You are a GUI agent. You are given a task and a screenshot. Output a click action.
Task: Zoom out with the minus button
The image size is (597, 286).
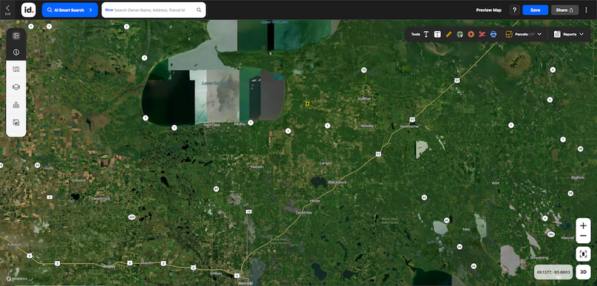click(x=583, y=236)
